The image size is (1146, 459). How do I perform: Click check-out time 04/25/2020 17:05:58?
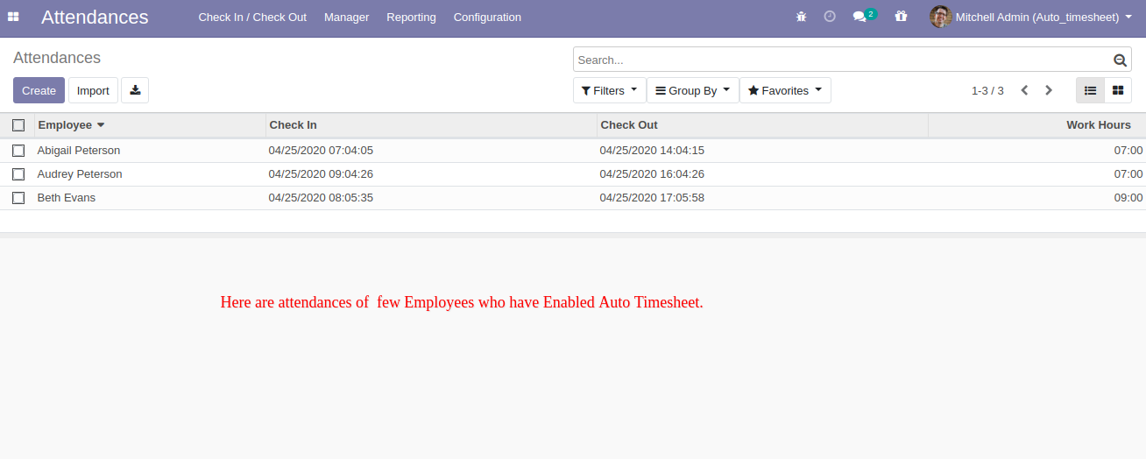point(652,198)
